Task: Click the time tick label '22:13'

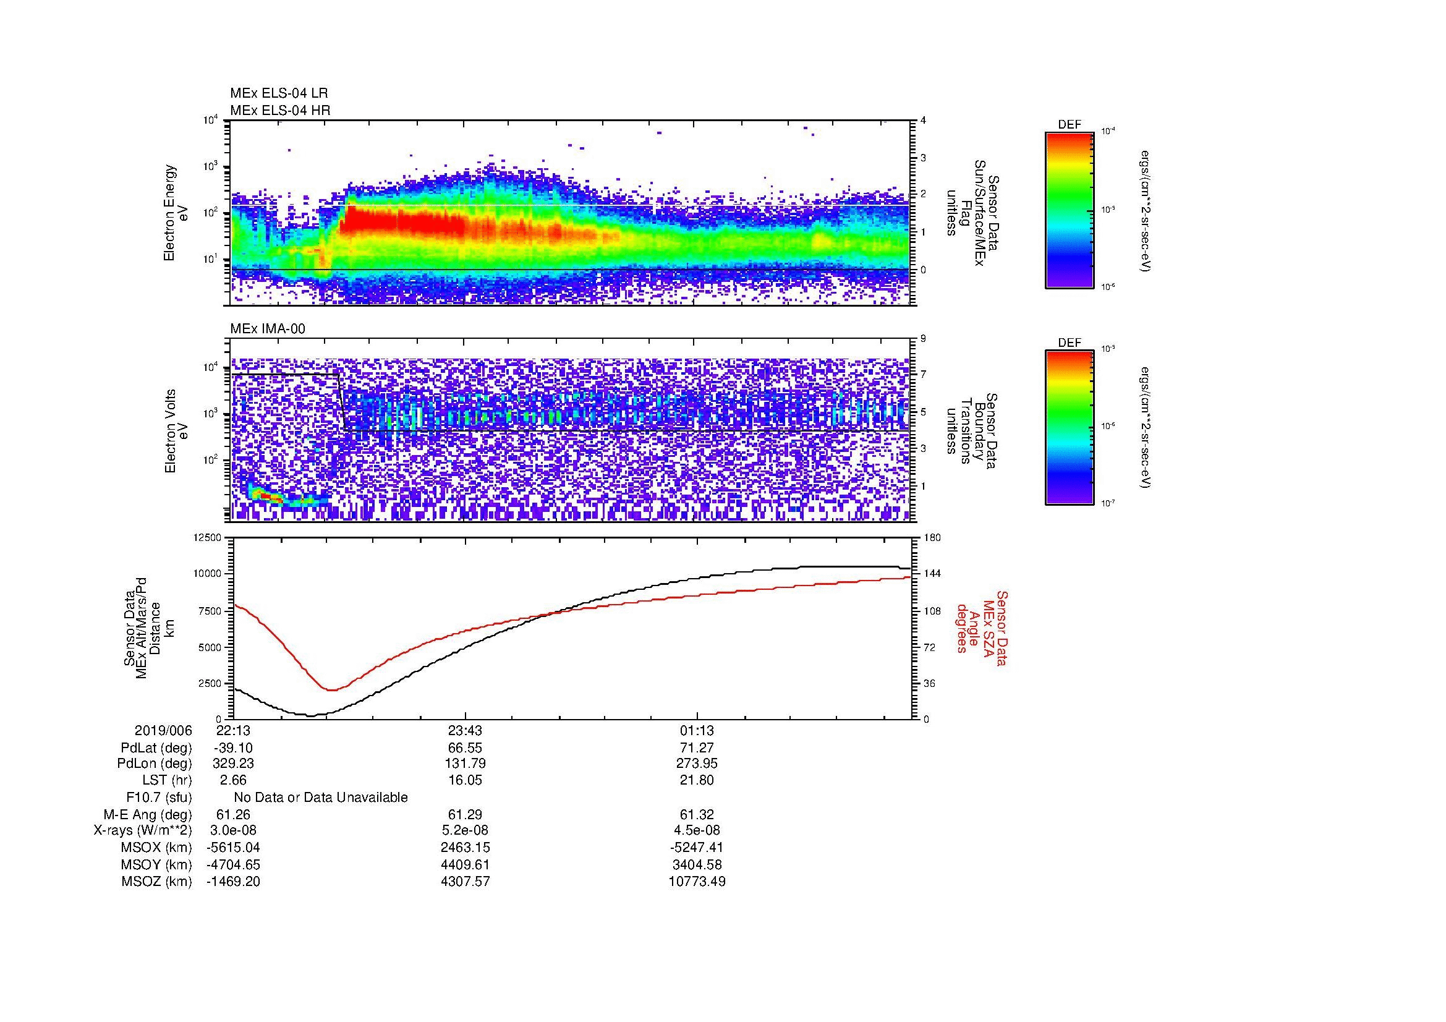Action: point(233,731)
